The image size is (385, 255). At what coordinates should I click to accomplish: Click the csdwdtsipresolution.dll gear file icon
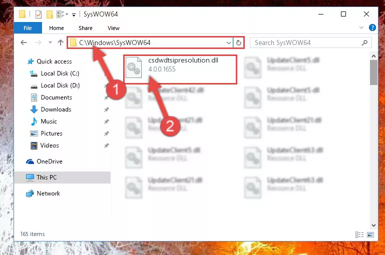pos(134,67)
